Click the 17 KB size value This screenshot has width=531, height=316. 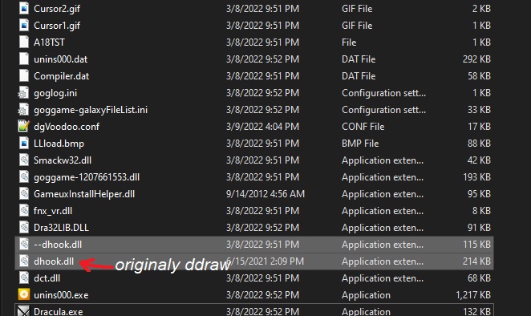tap(479, 127)
